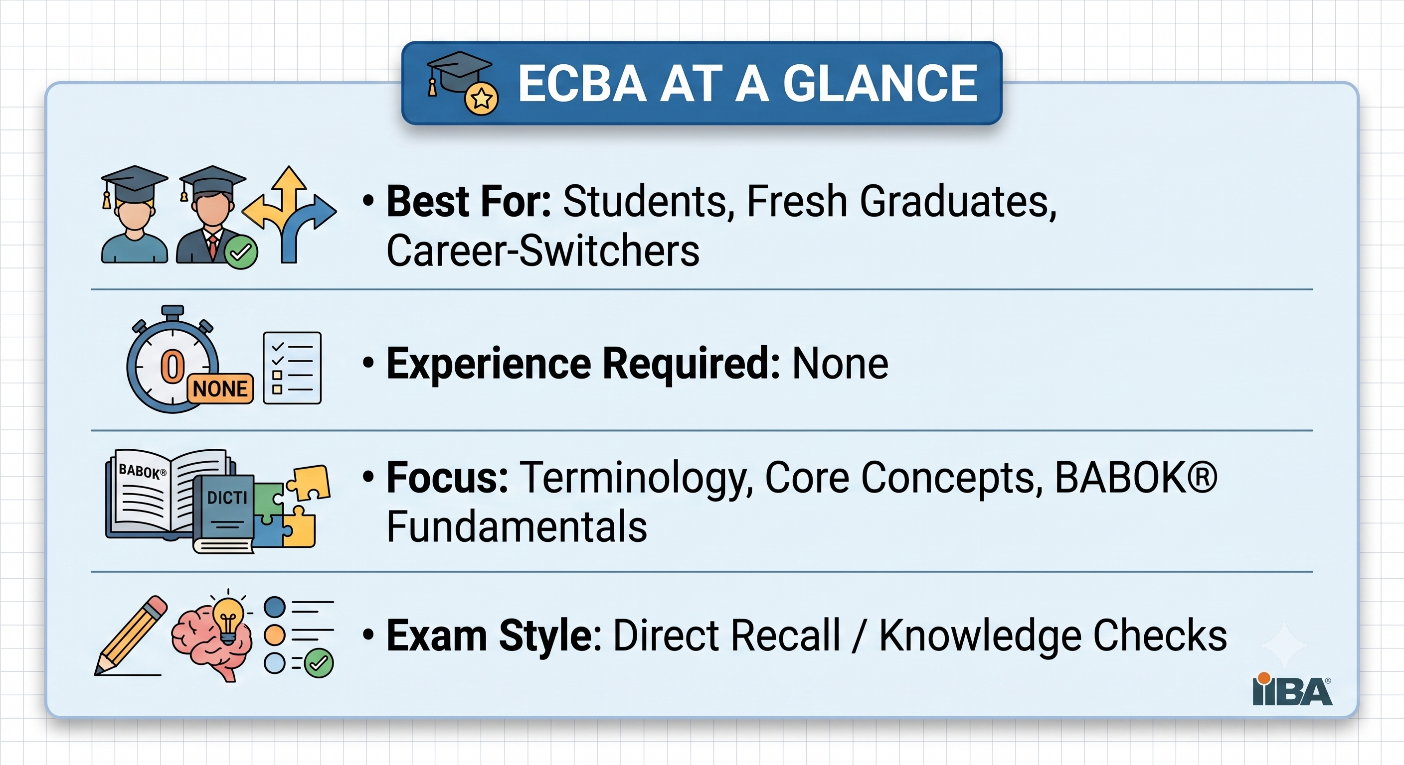1404x765 pixels.
Task: Click the green checkmark badge beside the graduate
Action: coord(241,252)
